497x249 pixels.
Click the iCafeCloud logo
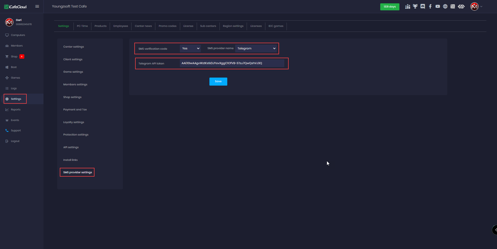pos(16,7)
